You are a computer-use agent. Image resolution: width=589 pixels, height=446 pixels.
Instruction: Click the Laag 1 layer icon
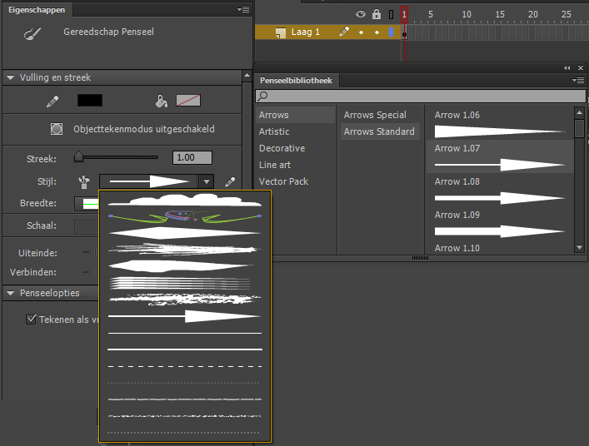pyautogui.click(x=280, y=33)
